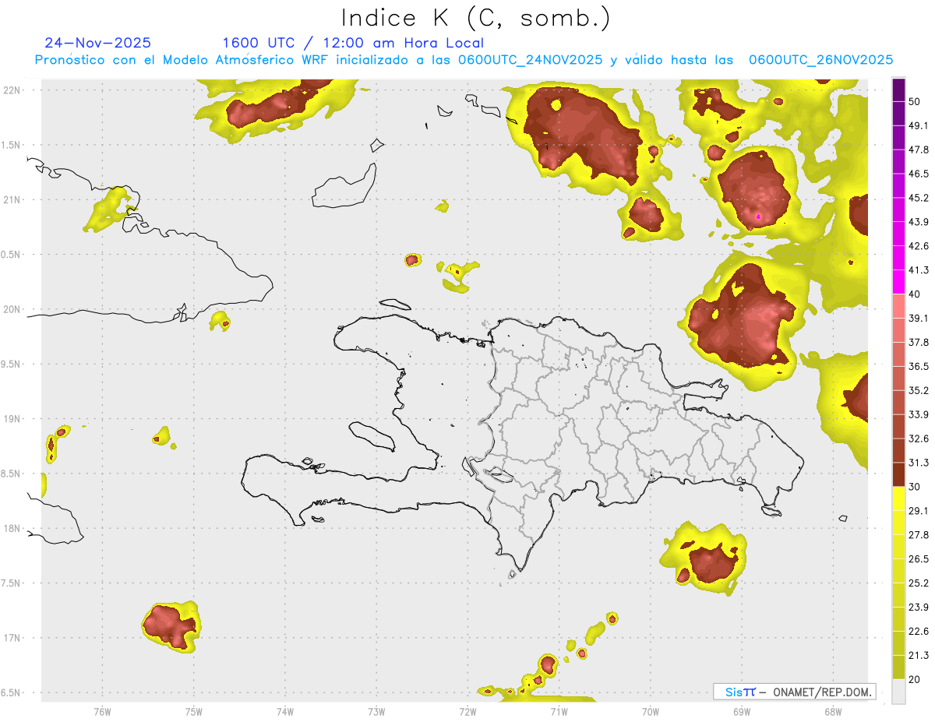Click the latitude label '18N'
Viewport: 935px width, 722px height.
pos(12,529)
